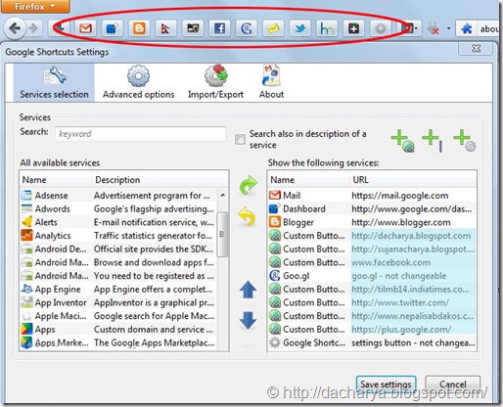Select custom button with dacharya.blogspot.com URL
Viewport: 503px width, 407px height.
point(372,236)
